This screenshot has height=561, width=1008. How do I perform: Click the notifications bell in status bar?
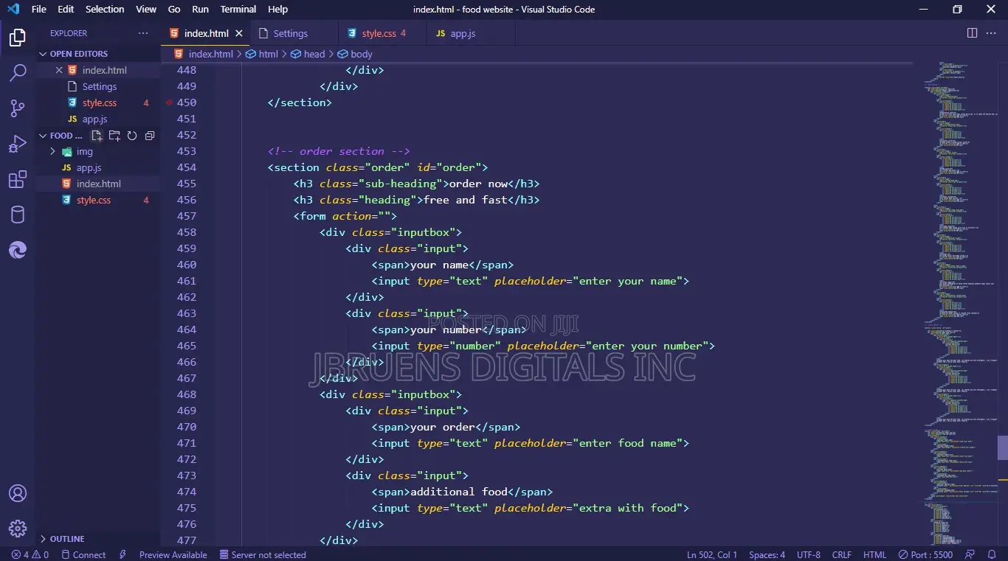click(992, 554)
